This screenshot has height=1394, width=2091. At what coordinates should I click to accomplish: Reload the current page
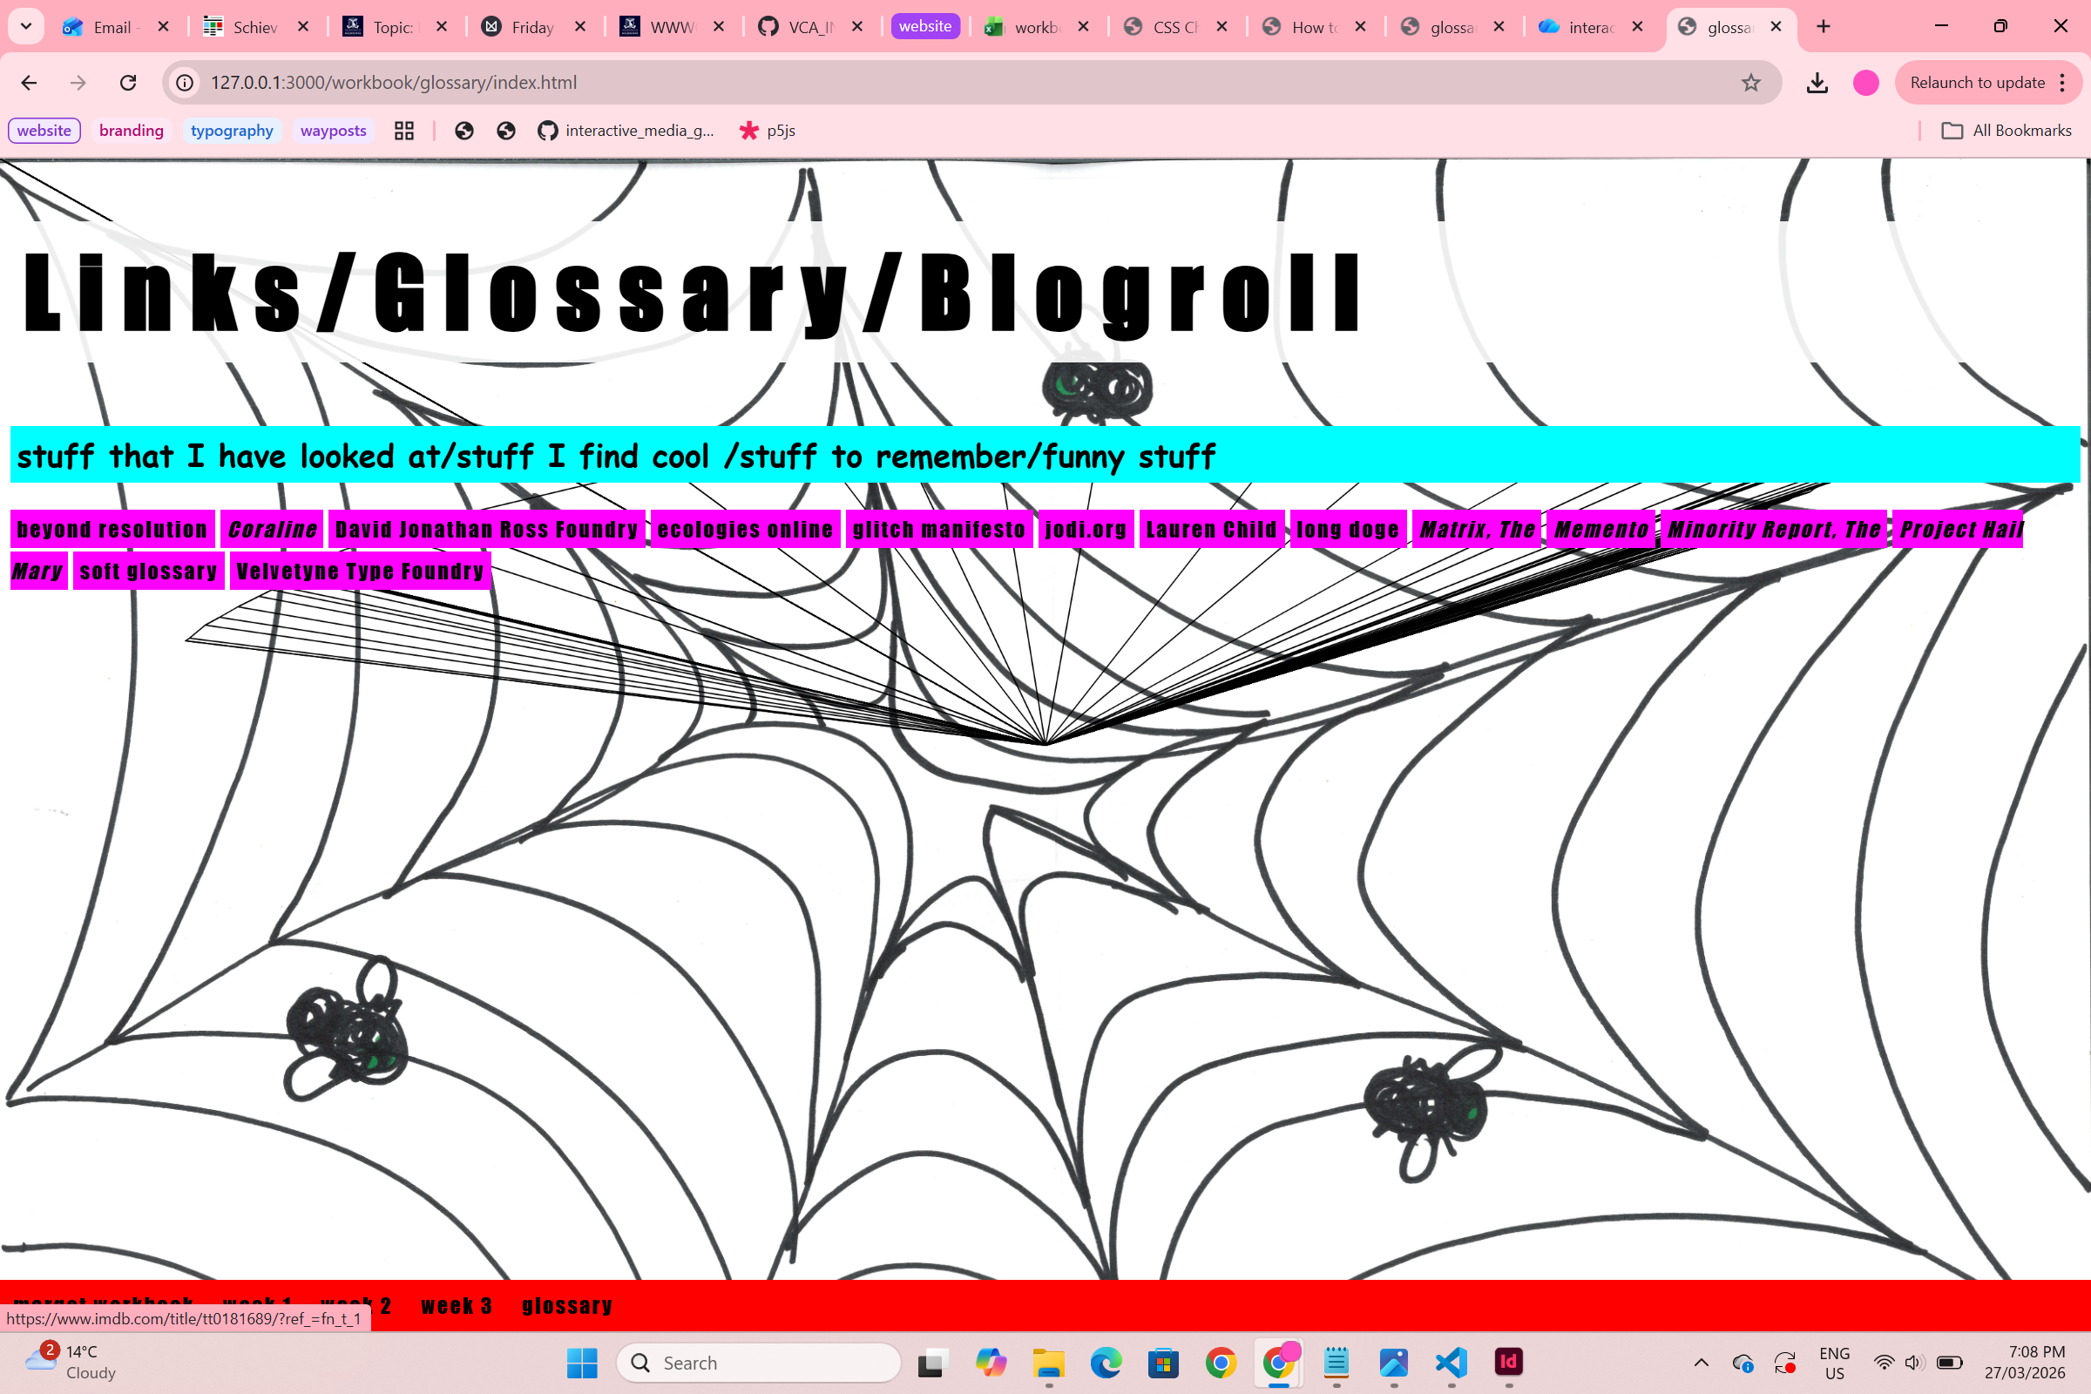point(128,83)
